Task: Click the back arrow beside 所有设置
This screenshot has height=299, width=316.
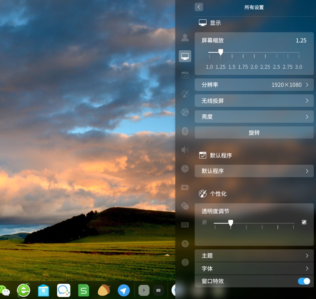Action: (x=199, y=7)
